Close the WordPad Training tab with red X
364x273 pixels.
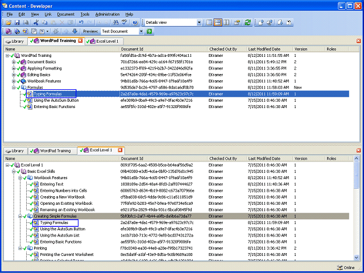80,40
